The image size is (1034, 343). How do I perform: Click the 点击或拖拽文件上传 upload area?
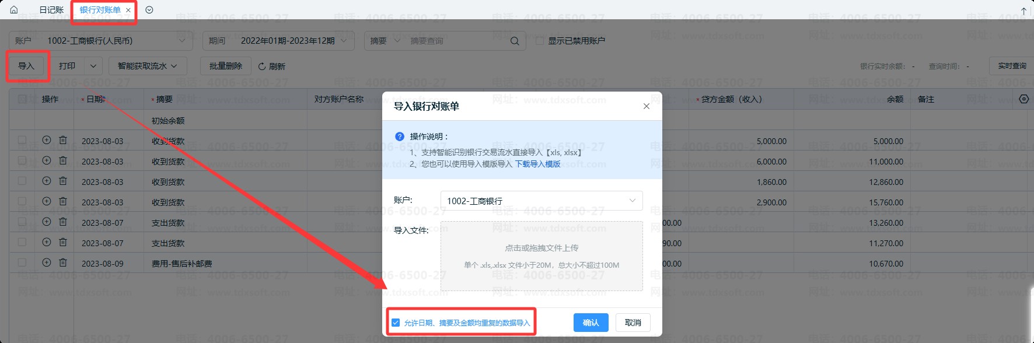[542, 256]
